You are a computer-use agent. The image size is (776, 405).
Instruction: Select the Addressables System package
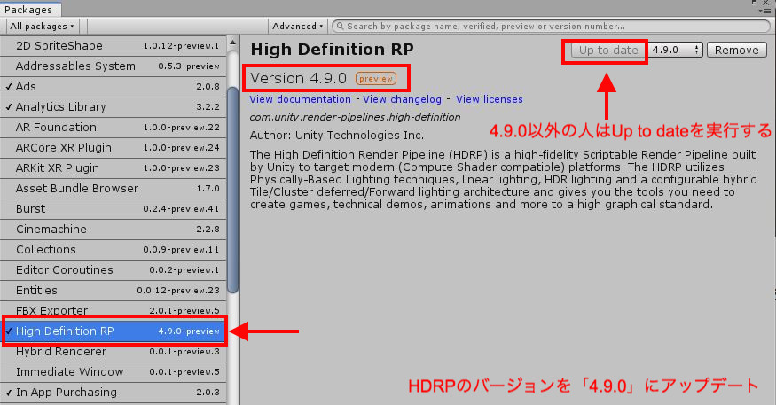(x=114, y=66)
